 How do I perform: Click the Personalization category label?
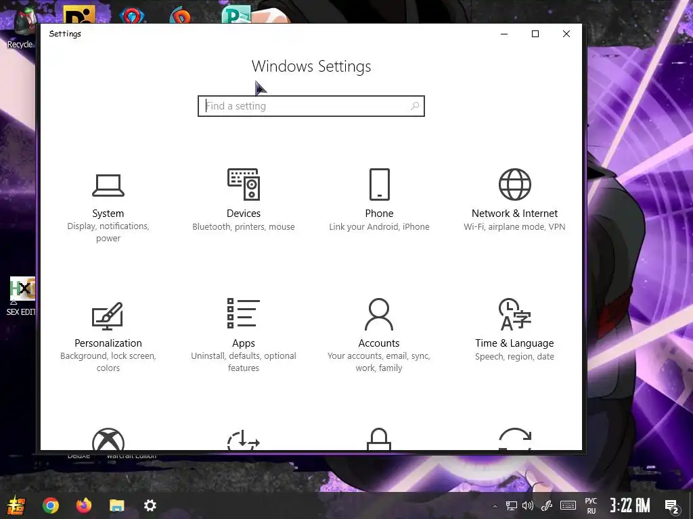point(108,343)
